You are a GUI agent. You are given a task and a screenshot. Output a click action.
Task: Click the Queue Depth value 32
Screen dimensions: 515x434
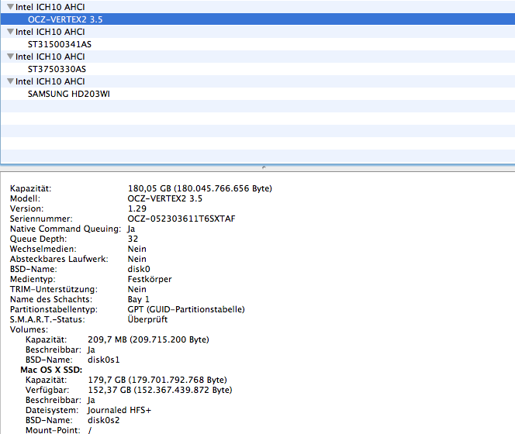click(x=133, y=239)
